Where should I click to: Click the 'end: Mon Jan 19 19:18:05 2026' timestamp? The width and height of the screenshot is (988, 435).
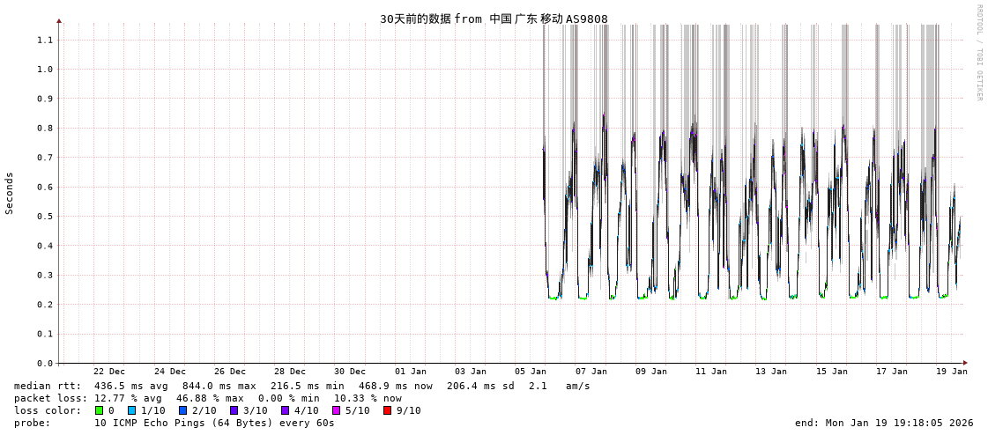pyautogui.click(x=885, y=423)
